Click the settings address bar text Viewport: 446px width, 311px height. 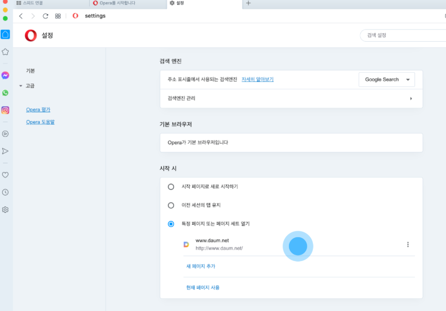point(95,16)
